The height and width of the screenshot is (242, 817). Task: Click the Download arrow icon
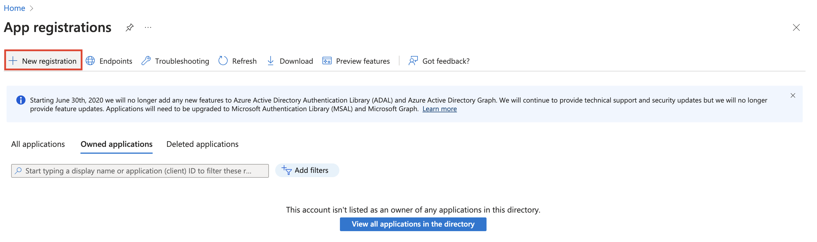271,61
